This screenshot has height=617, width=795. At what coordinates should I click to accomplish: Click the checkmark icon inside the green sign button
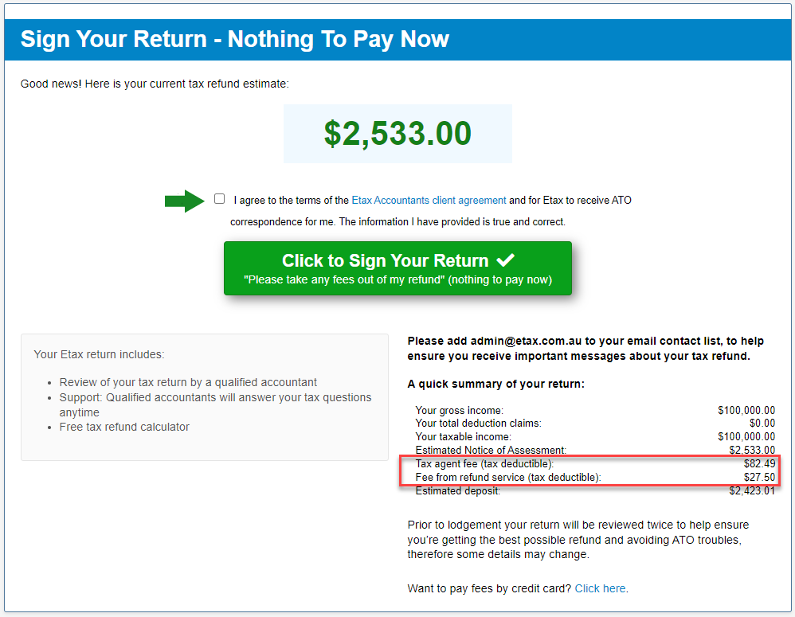click(x=503, y=260)
